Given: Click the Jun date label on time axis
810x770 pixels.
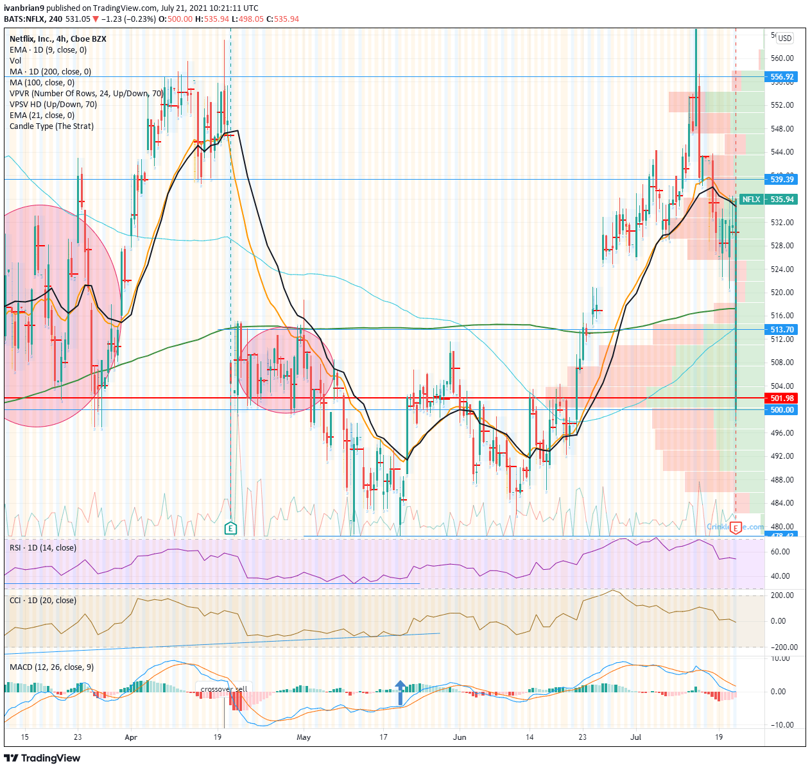Looking at the screenshot, I should coord(460,737).
